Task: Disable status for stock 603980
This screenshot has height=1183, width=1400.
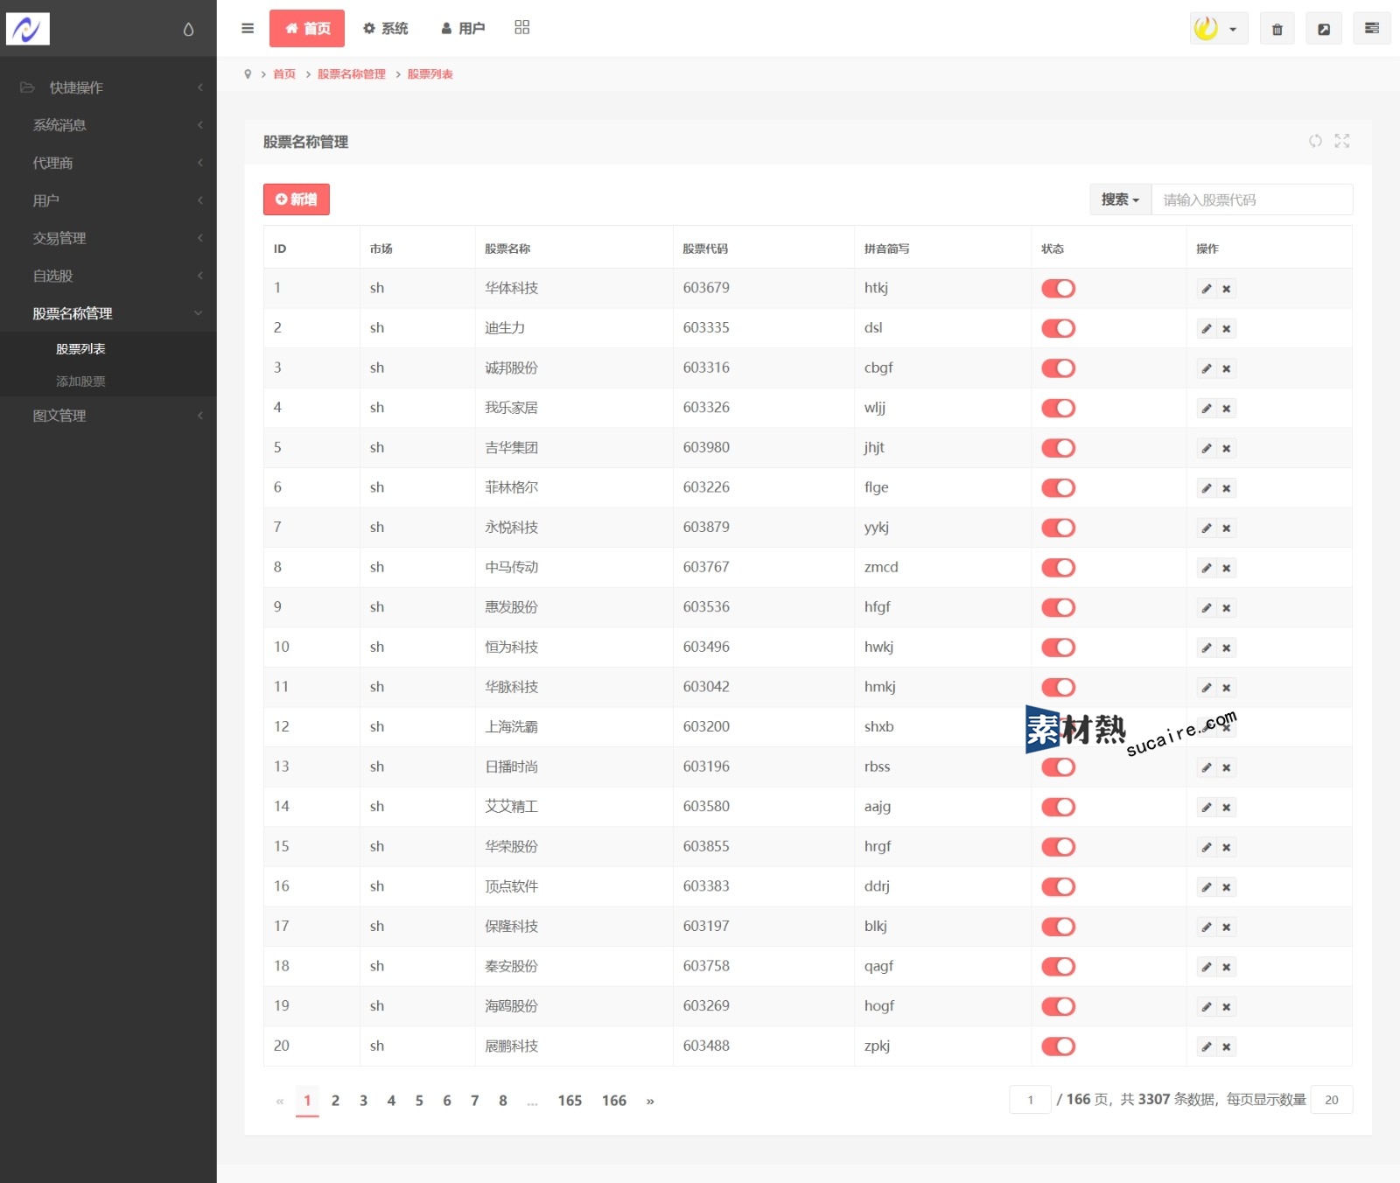Action: tap(1058, 448)
